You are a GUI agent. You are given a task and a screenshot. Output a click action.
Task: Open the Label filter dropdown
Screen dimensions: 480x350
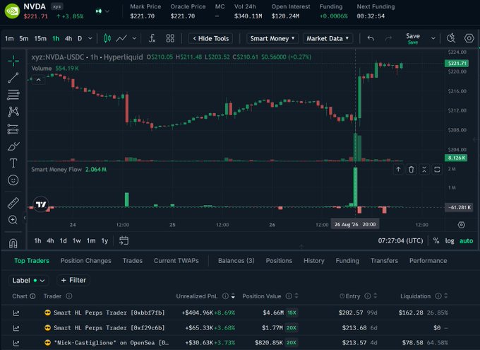pyautogui.click(x=28, y=281)
